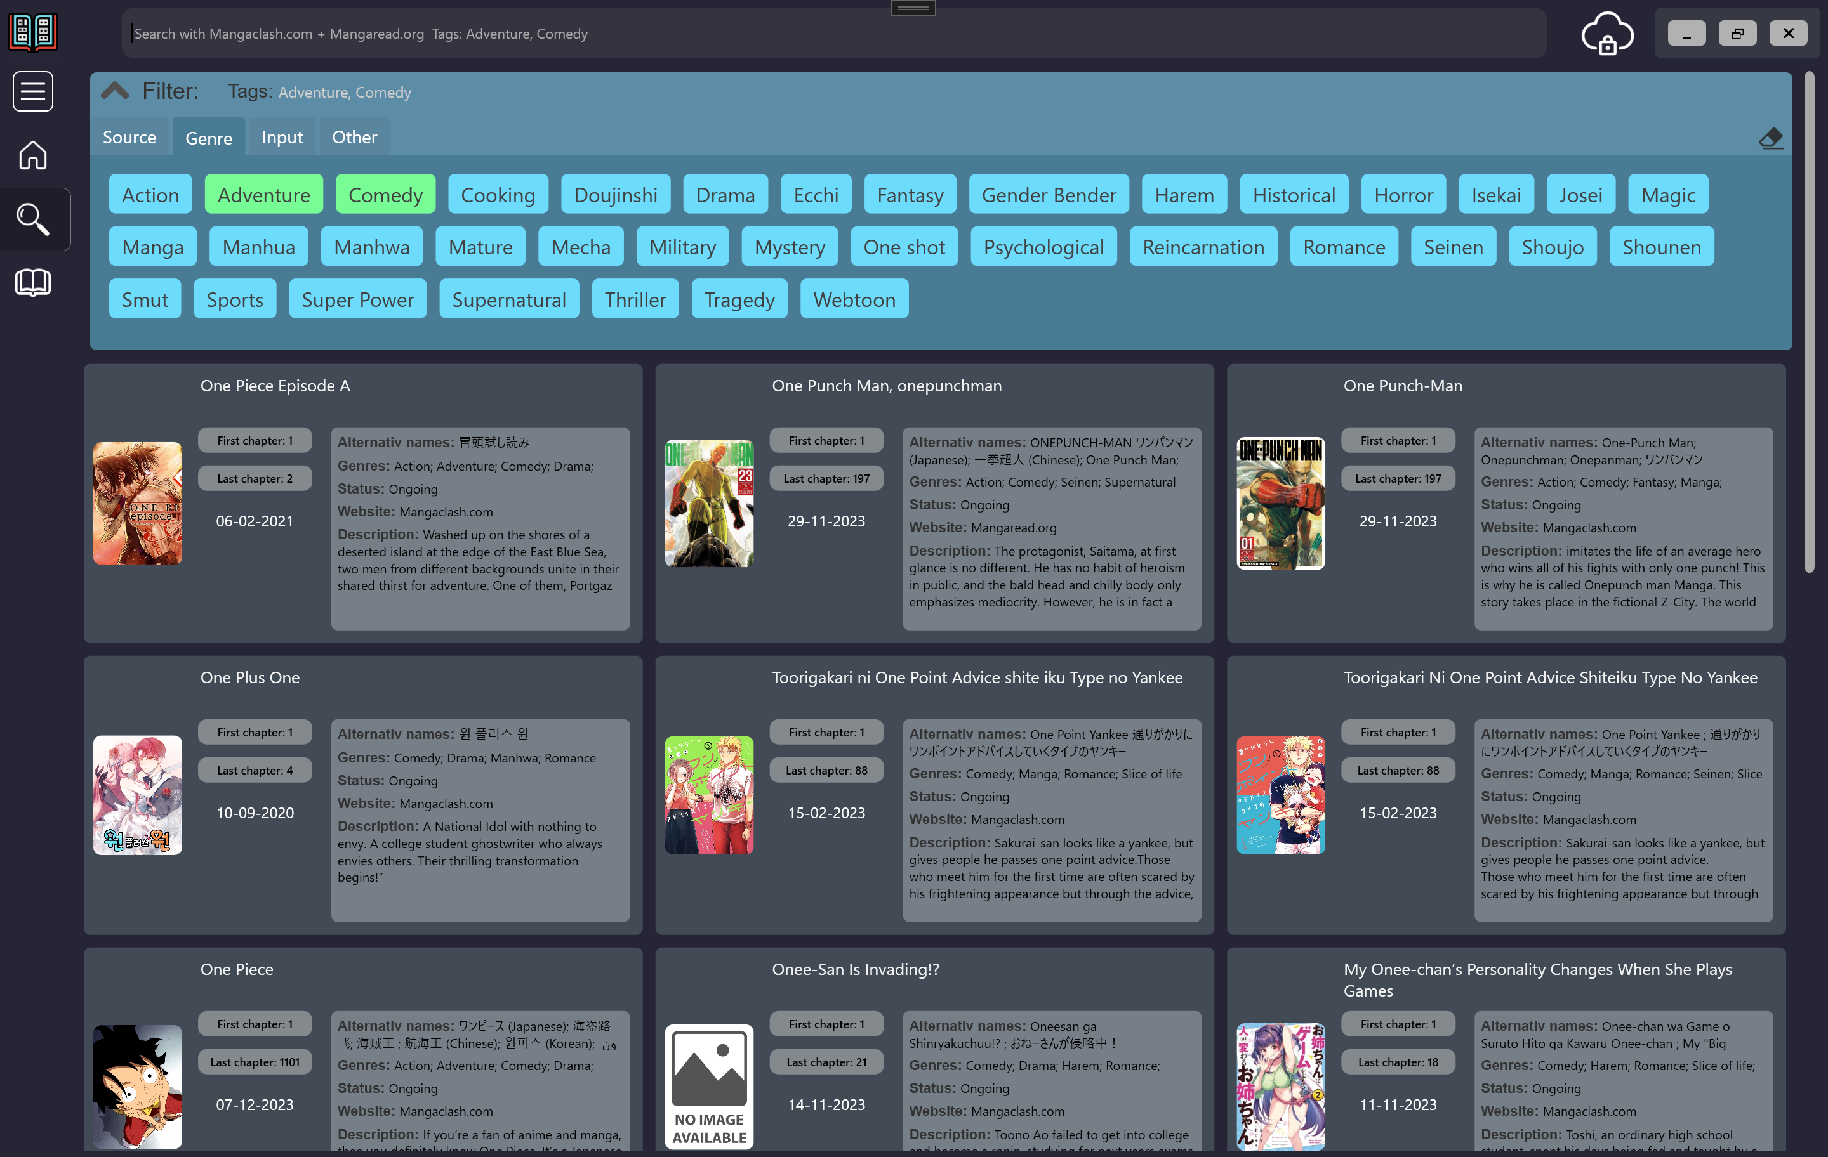Open the Input filter tab
This screenshot has height=1157, width=1828.
tap(282, 137)
